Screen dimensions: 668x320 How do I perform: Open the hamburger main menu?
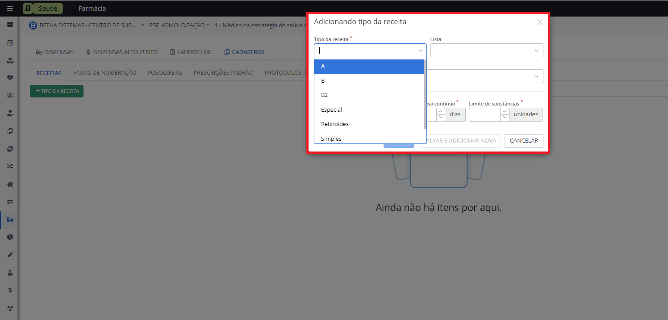tap(10, 8)
